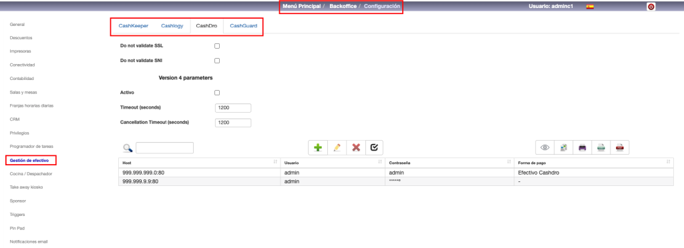Switch to the CashGuard tab
This screenshot has height=248, width=684.
243,26
